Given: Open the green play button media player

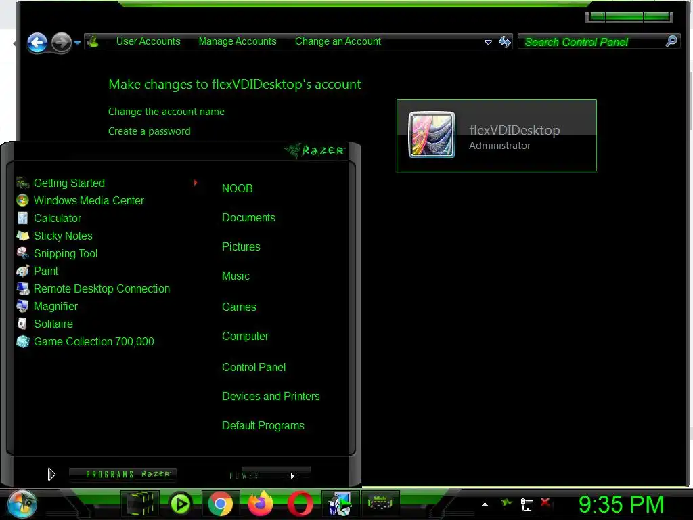Looking at the screenshot, I should [x=180, y=504].
